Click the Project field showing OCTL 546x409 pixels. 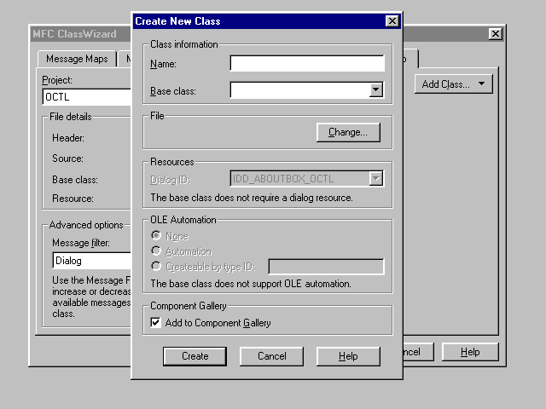click(85, 97)
